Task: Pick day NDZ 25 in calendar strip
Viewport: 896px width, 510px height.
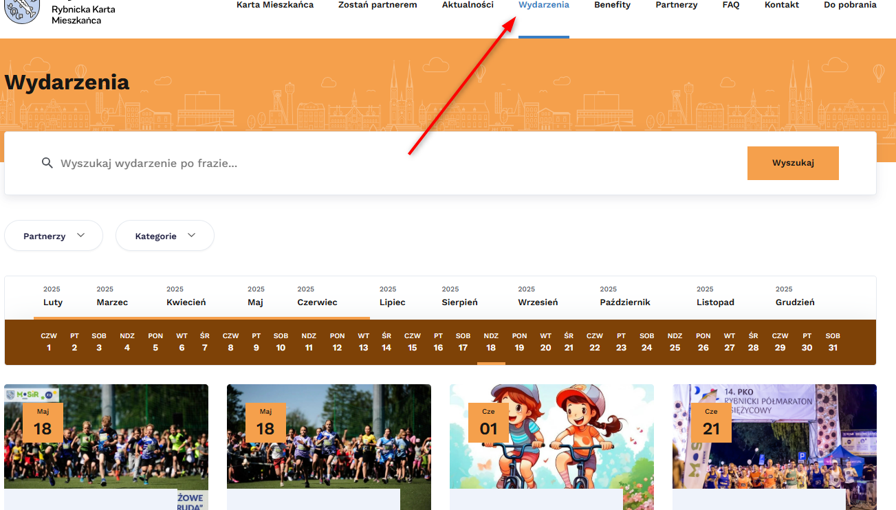Action: [x=675, y=342]
